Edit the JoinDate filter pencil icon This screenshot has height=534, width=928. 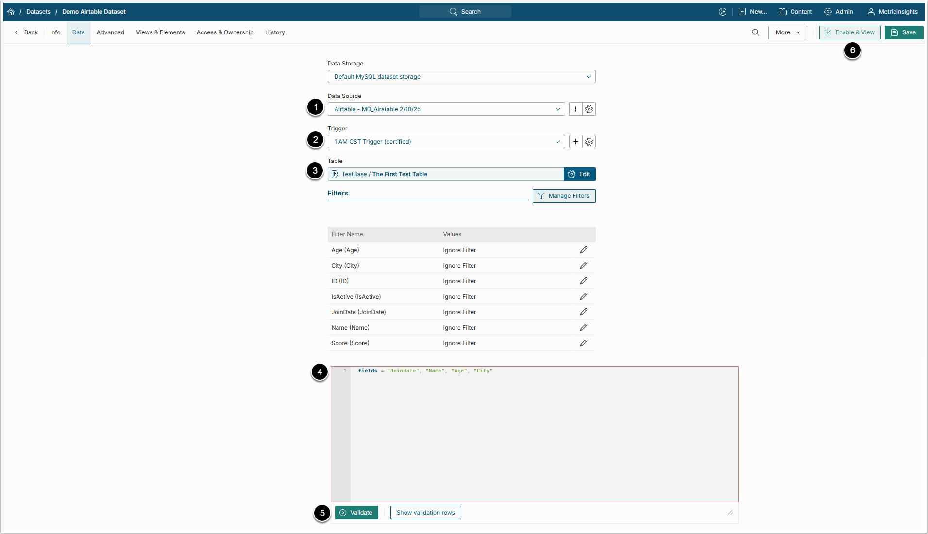[x=583, y=312]
